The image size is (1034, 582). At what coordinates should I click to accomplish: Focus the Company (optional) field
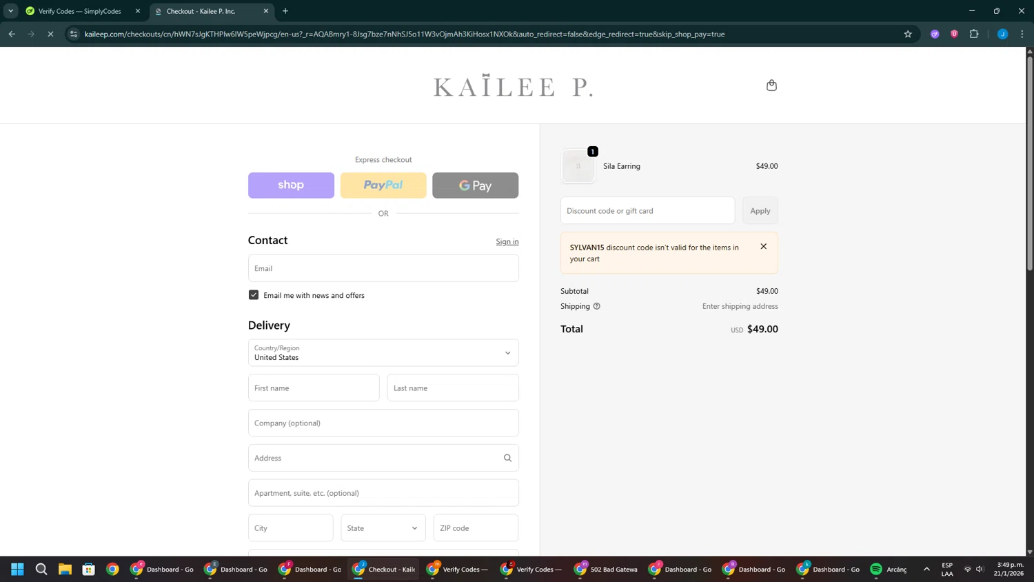click(x=383, y=423)
